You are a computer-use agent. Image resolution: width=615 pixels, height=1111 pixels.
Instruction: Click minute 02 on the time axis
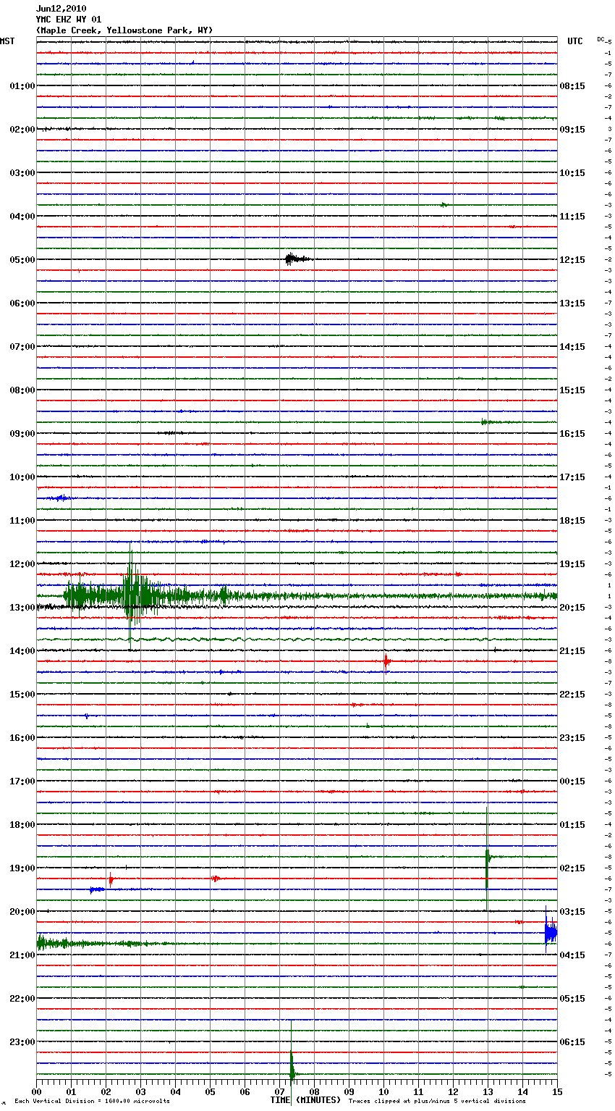106,1091
